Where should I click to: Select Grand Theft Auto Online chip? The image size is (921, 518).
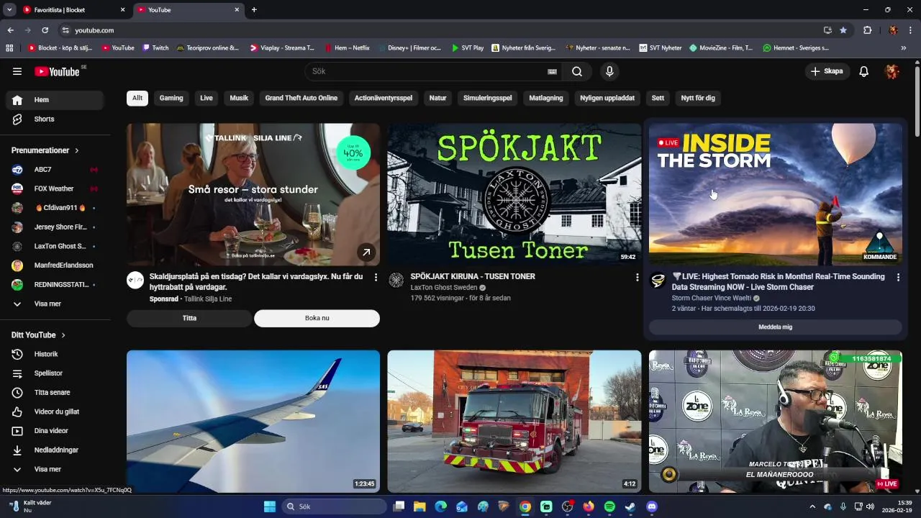(x=301, y=98)
